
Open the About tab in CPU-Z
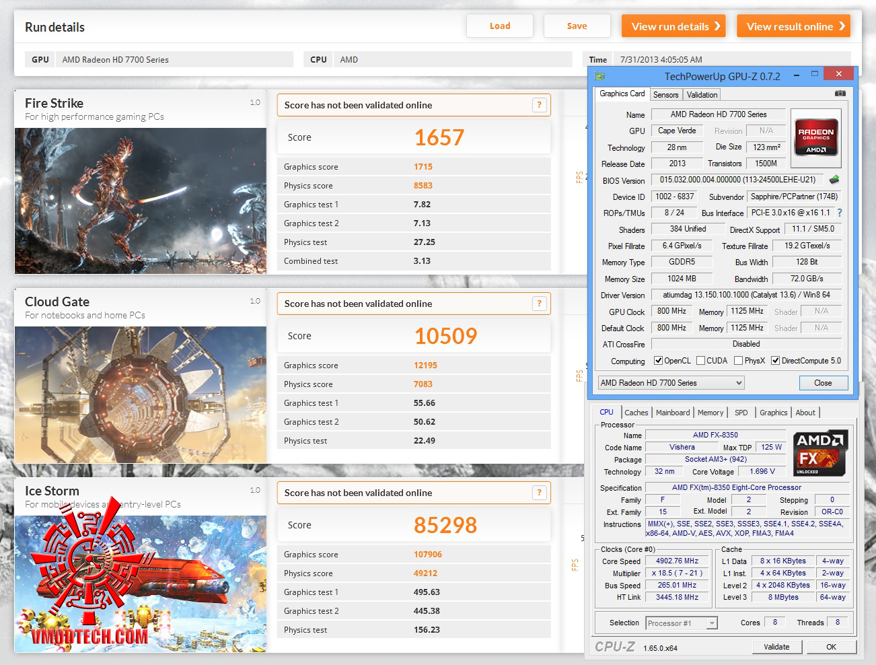pos(805,413)
